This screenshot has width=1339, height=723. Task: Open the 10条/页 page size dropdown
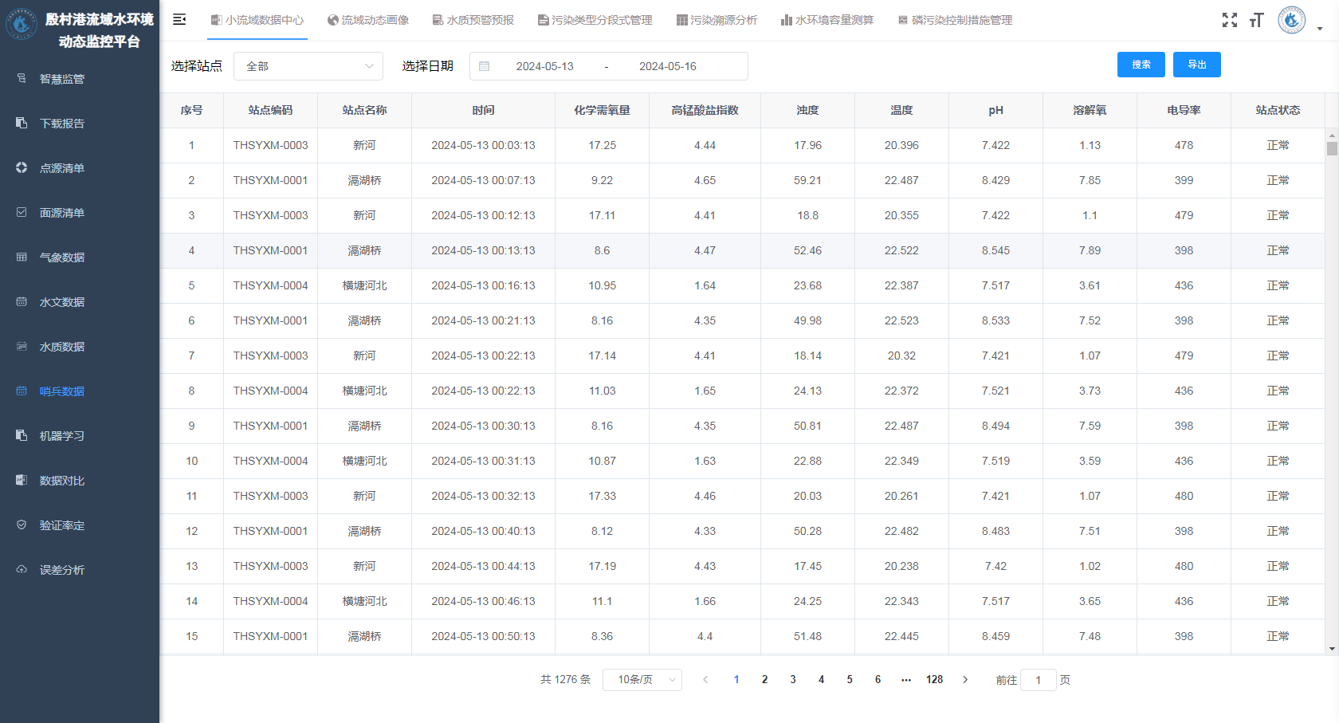click(642, 679)
